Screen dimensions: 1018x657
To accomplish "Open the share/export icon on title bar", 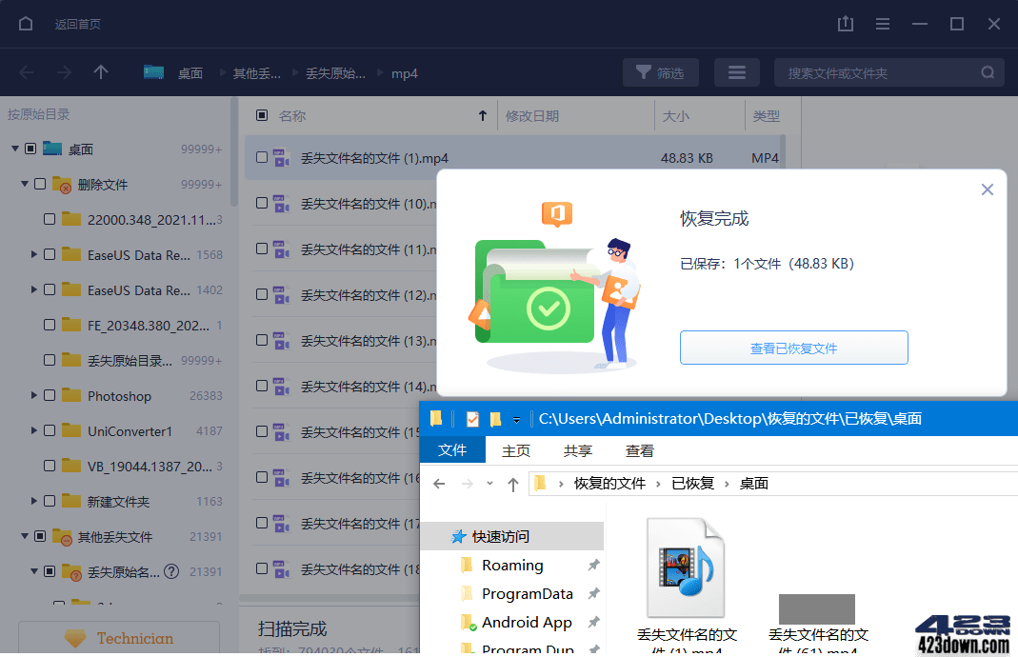I will [845, 24].
